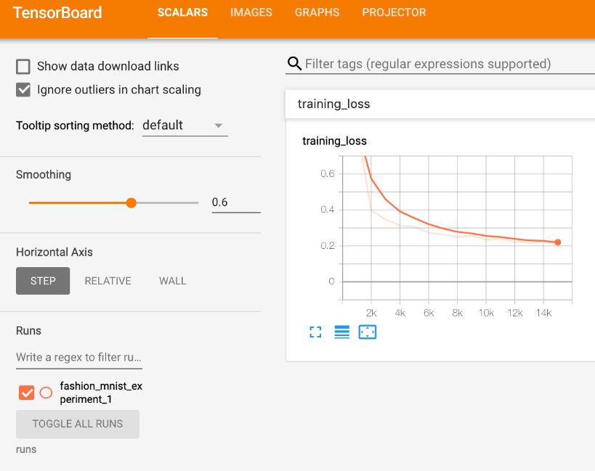Click the fashion_mnist_experiment_1 run name
This screenshot has height=471, width=595.
(x=101, y=393)
